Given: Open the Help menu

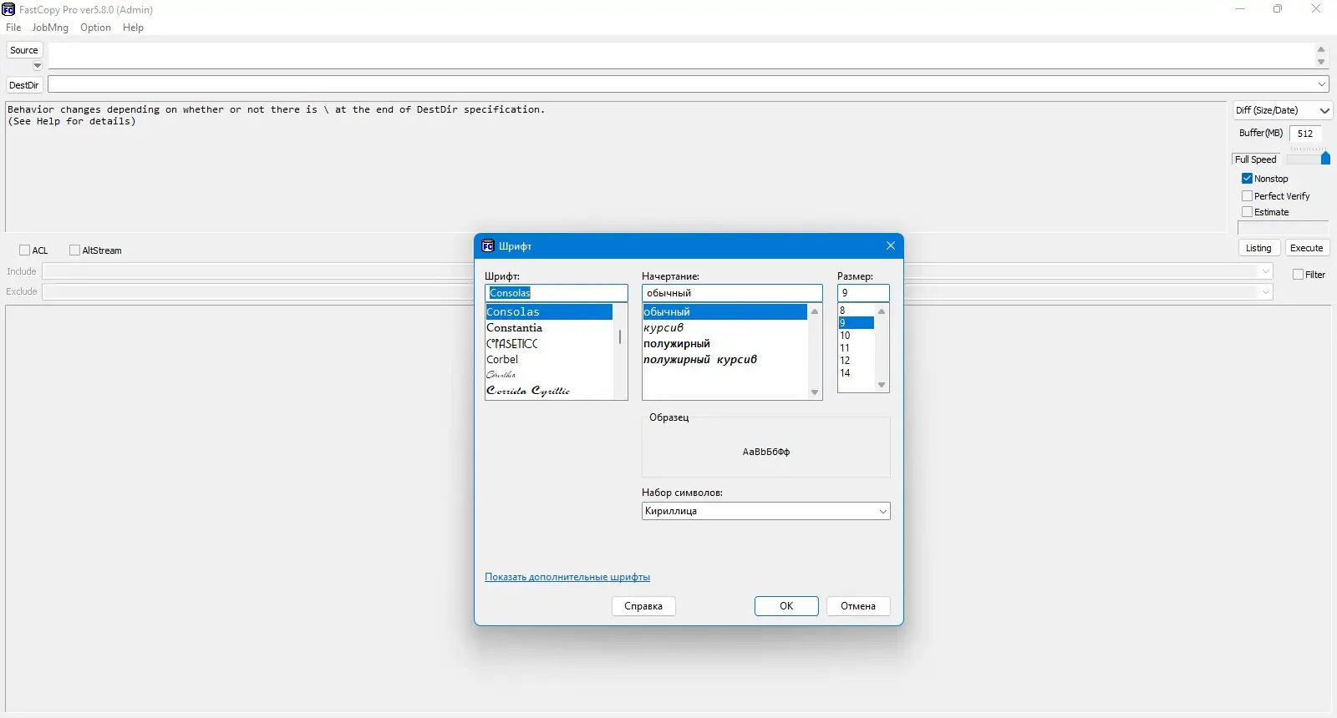Looking at the screenshot, I should point(133,28).
